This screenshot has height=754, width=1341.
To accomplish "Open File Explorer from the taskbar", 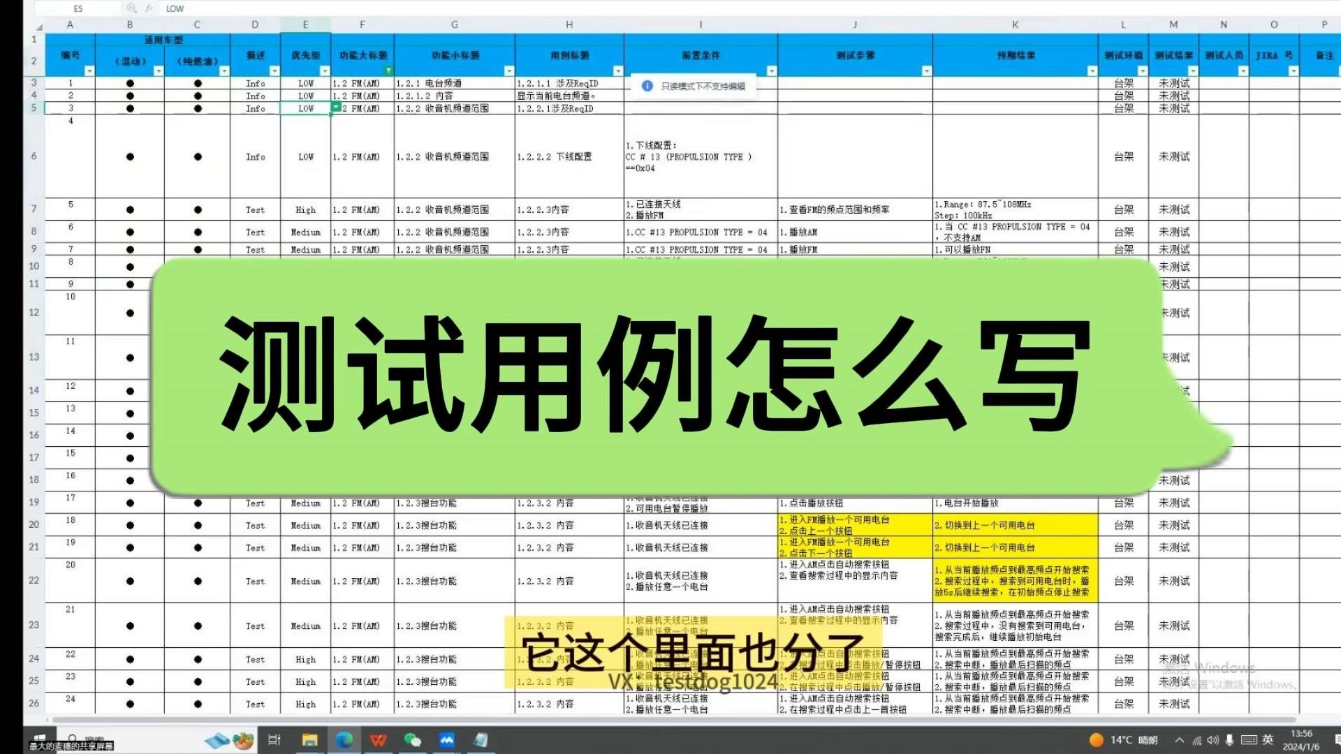I will [309, 740].
